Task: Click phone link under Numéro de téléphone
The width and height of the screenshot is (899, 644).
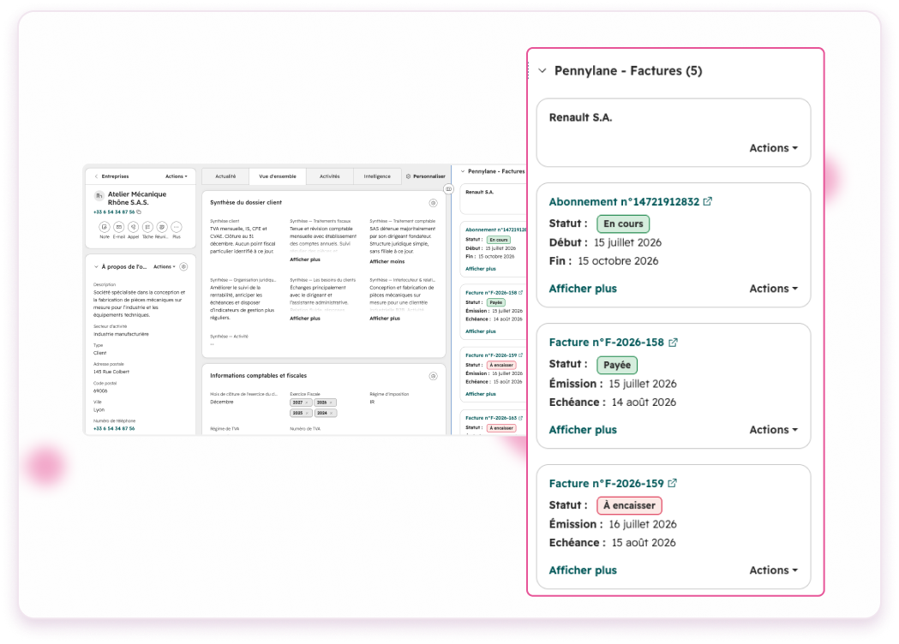Action: pyautogui.click(x=114, y=428)
